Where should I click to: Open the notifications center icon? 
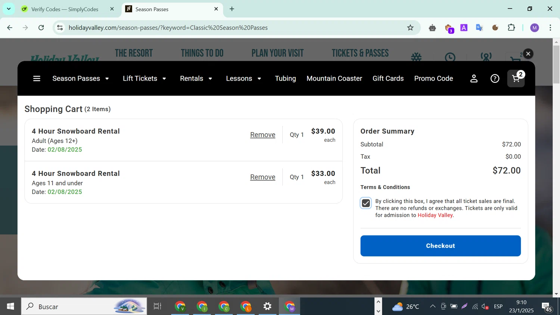click(547, 307)
